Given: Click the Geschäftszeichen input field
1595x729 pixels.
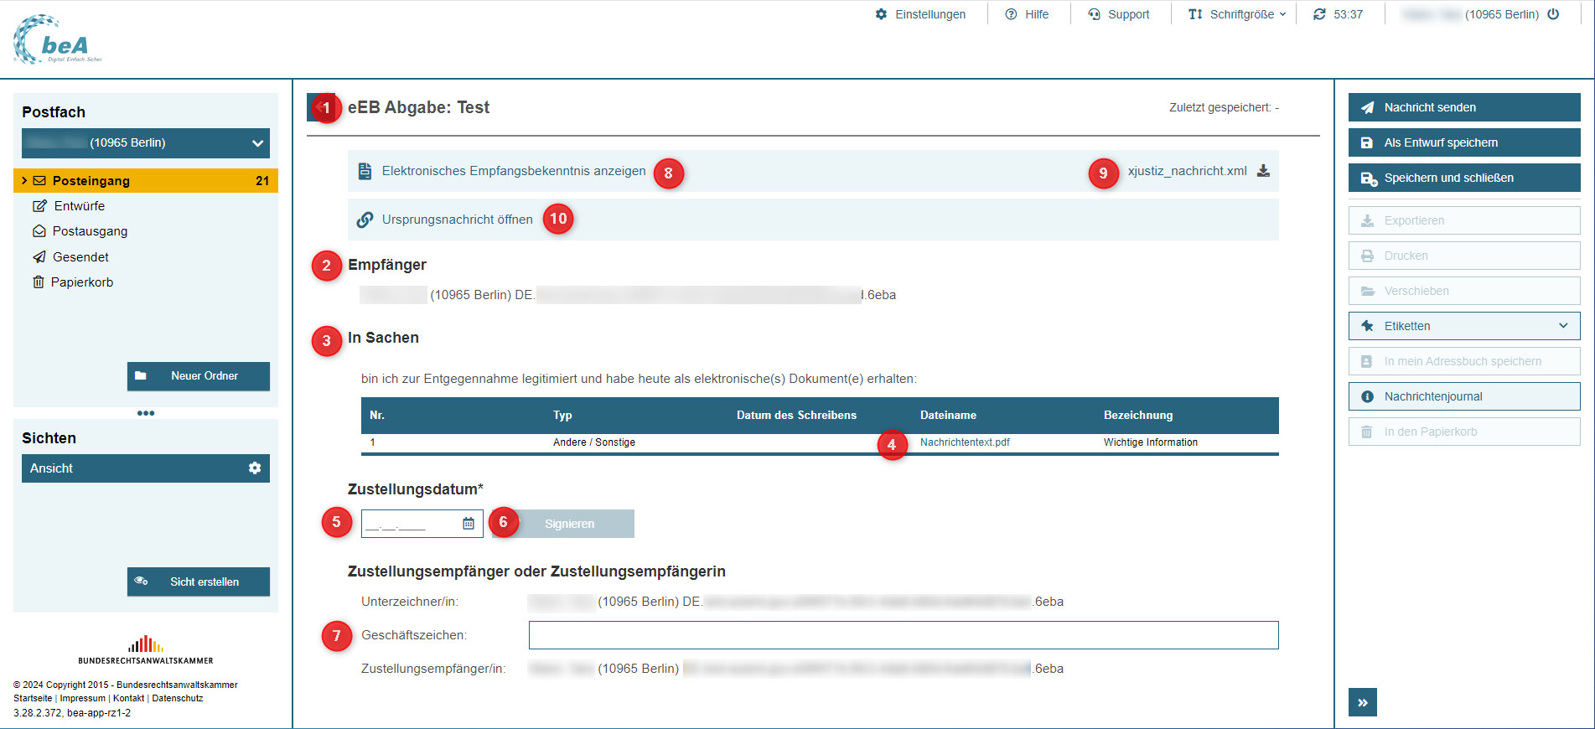Looking at the screenshot, I should pyautogui.click(x=903, y=635).
